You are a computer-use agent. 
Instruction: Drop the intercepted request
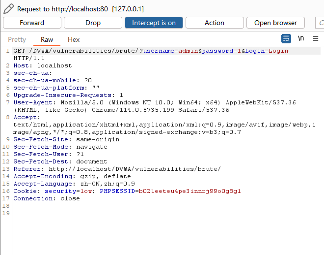(x=93, y=23)
